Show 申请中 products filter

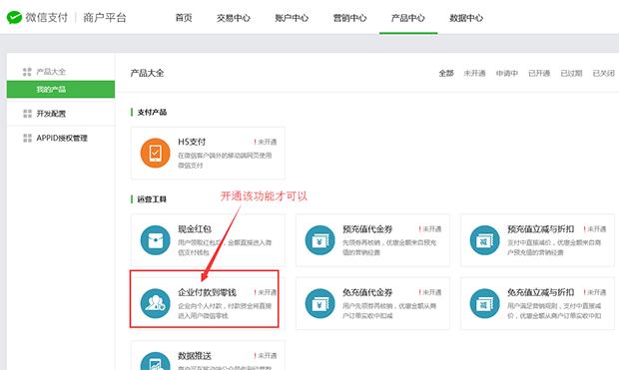[507, 73]
